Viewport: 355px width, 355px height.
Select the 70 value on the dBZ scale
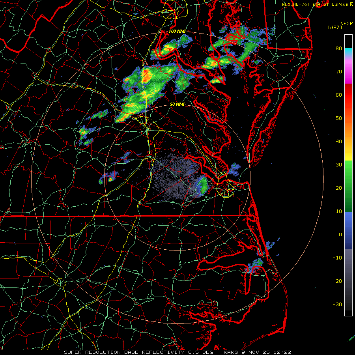coord(339,72)
